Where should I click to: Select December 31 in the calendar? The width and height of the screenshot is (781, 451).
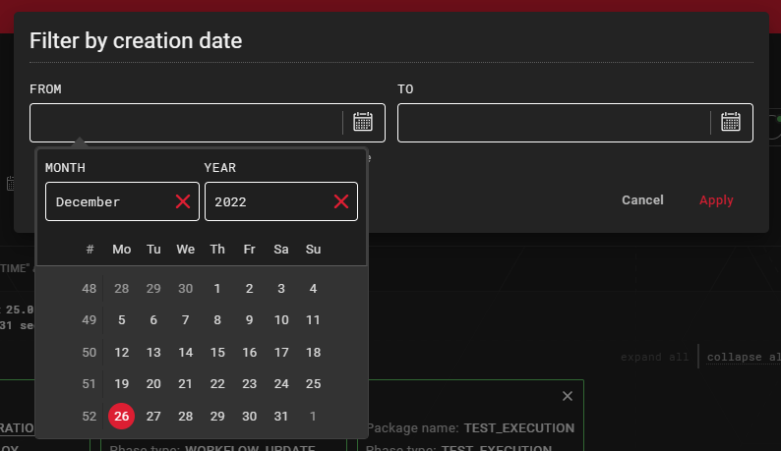tap(281, 416)
